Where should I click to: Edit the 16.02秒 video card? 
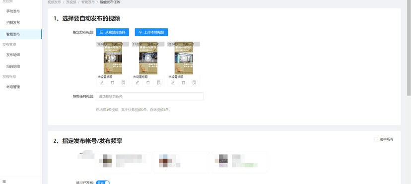[x=102, y=83]
